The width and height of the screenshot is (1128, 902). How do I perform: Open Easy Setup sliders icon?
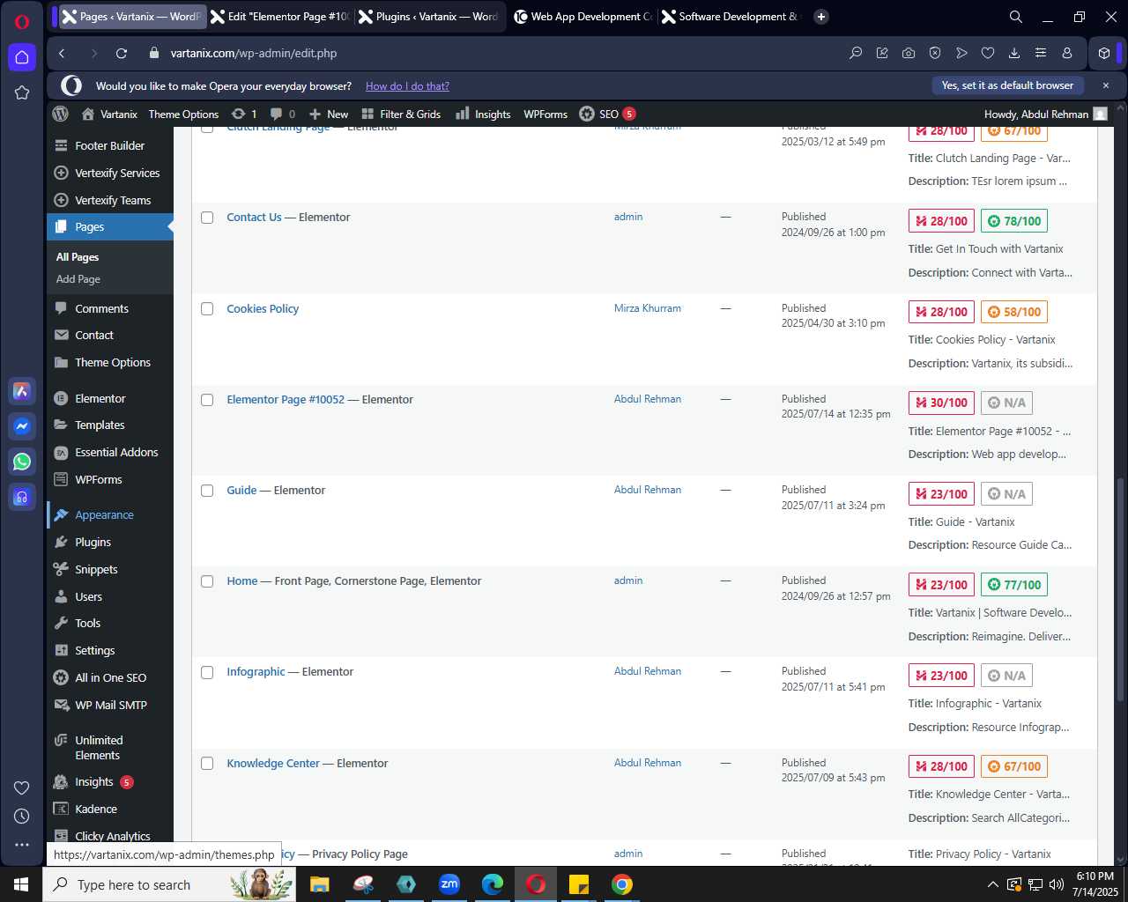[x=1041, y=53]
